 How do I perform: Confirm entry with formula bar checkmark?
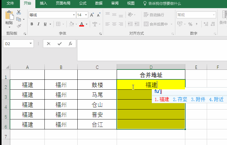pyautogui.click(x=60, y=44)
